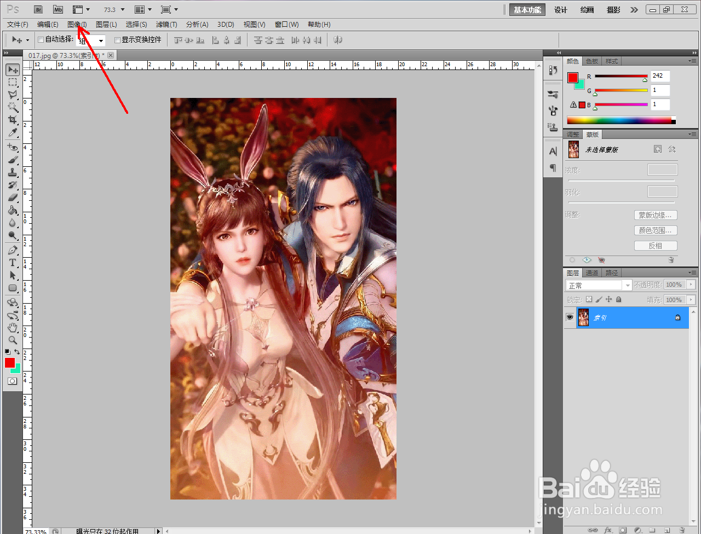The height and width of the screenshot is (534, 701).
Task: Open the auto-select 组 dropdown
Action: [x=90, y=40]
